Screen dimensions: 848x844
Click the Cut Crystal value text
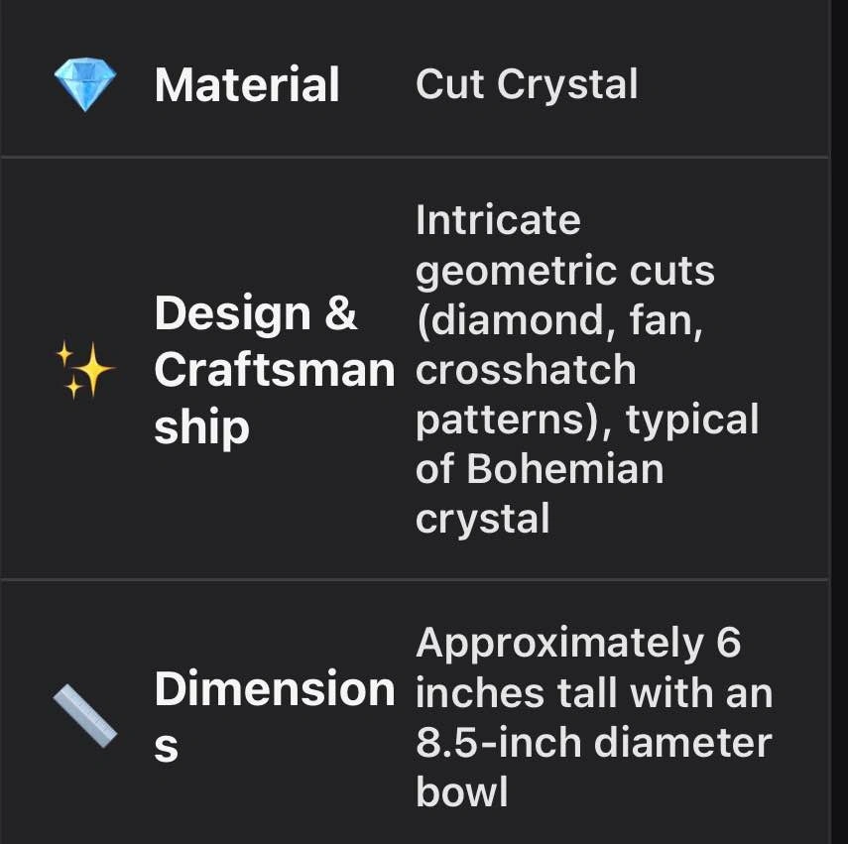click(527, 84)
